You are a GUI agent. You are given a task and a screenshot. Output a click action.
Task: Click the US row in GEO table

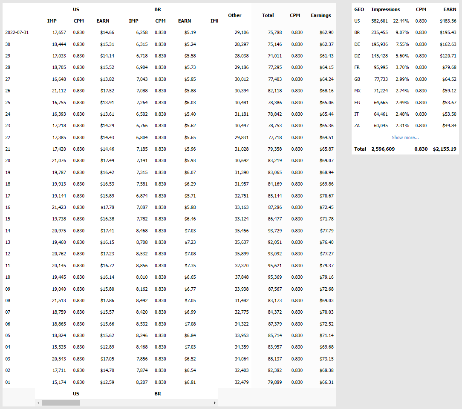point(405,21)
